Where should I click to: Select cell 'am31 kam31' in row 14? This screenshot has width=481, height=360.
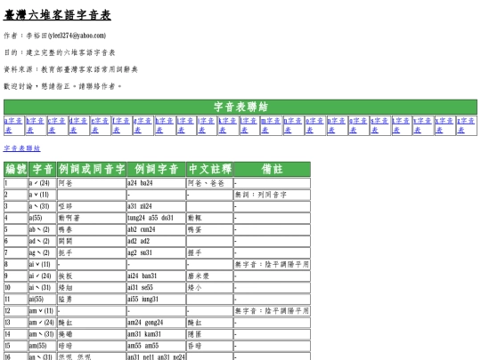coord(156,334)
